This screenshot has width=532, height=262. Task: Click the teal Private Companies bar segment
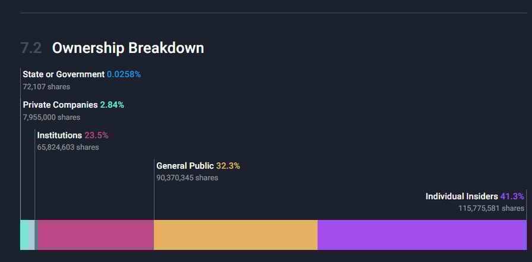[27, 235]
